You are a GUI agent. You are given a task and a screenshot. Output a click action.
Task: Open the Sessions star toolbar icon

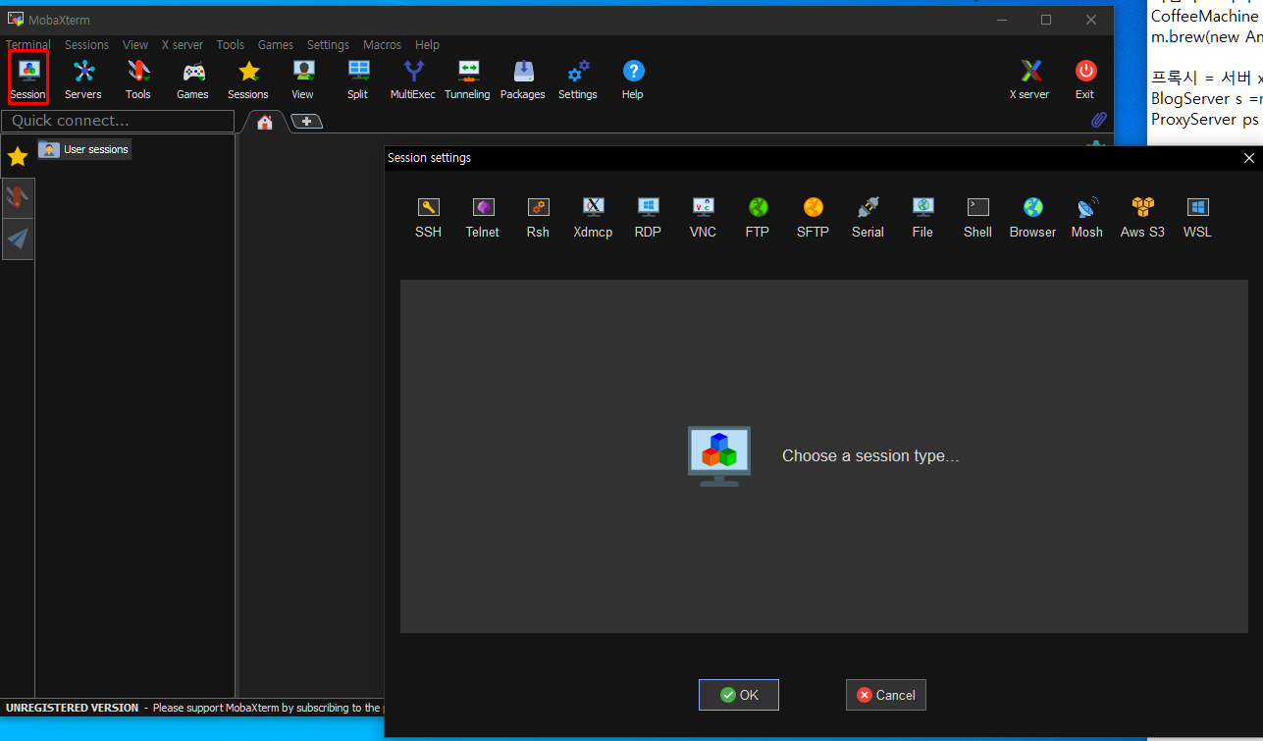[248, 79]
